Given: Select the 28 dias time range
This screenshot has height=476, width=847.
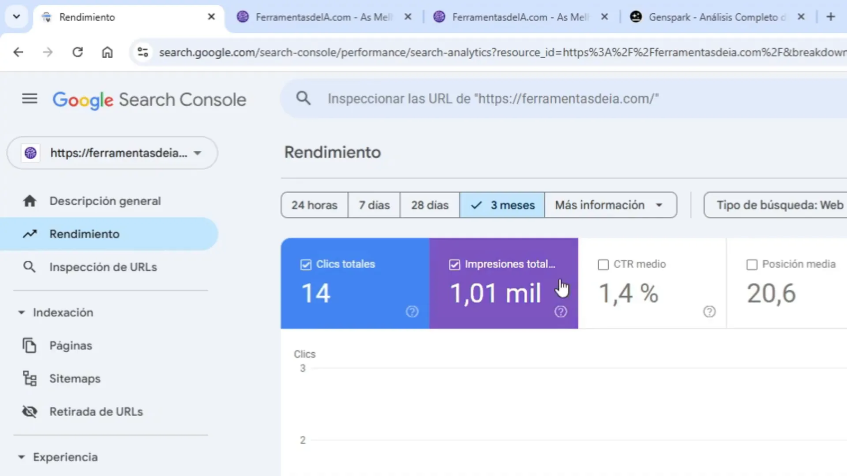Looking at the screenshot, I should tap(429, 205).
